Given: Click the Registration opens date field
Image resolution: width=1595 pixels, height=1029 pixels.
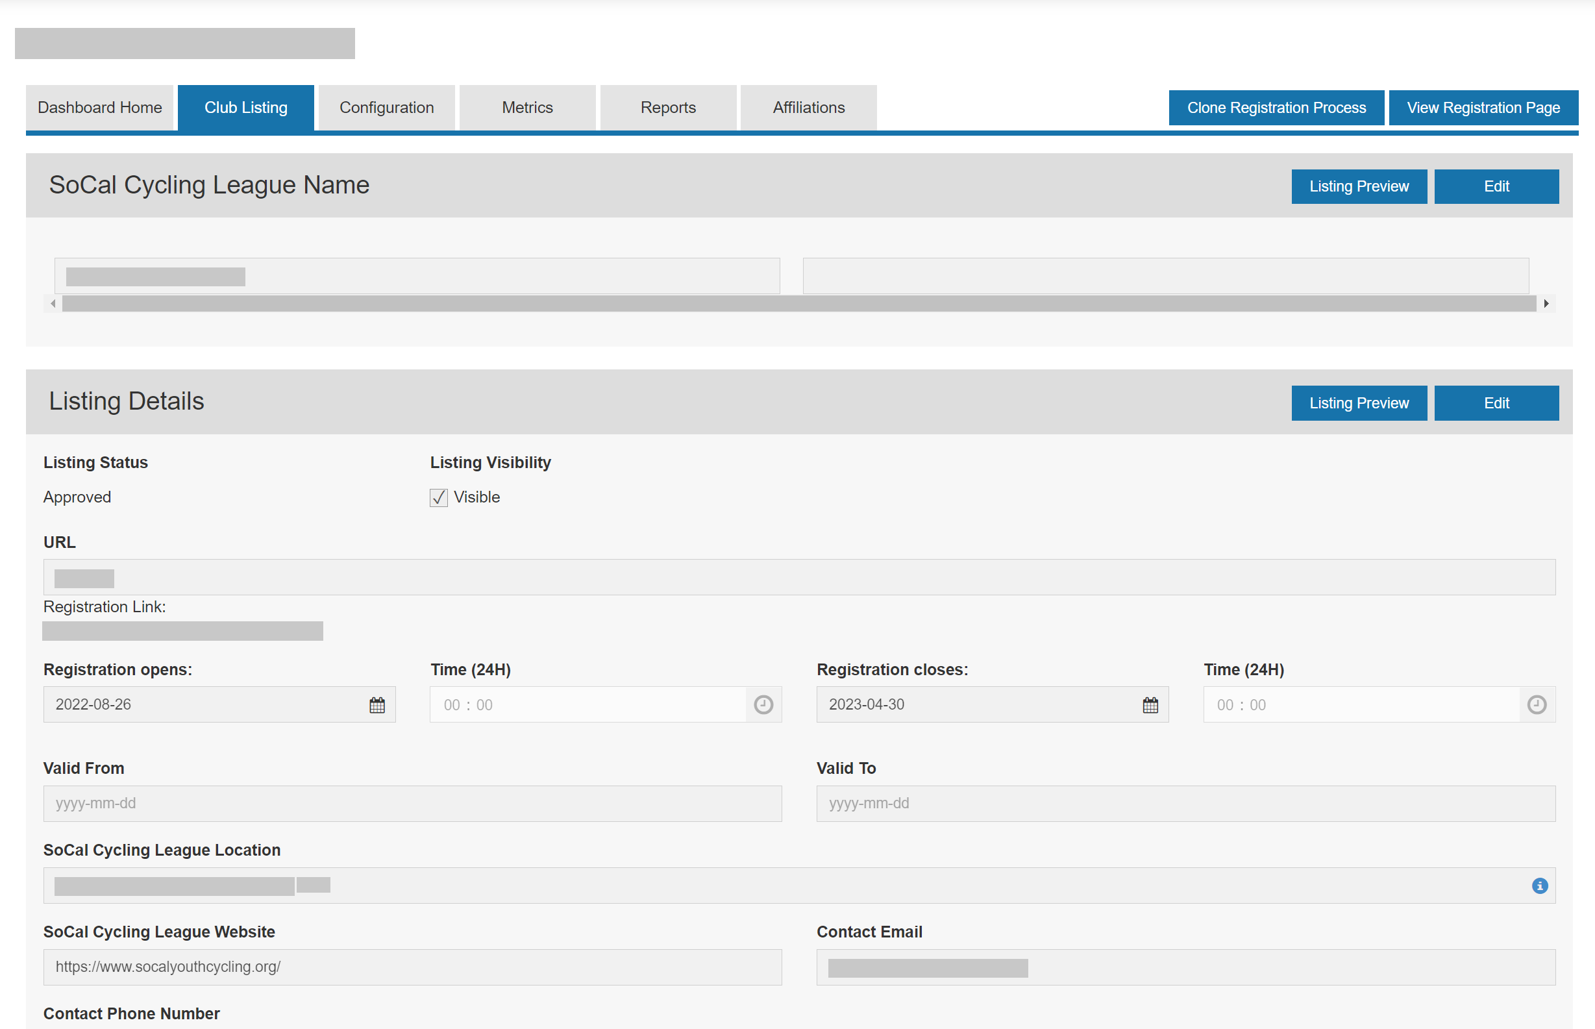Looking at the screenshot, I should pos(219,704).
